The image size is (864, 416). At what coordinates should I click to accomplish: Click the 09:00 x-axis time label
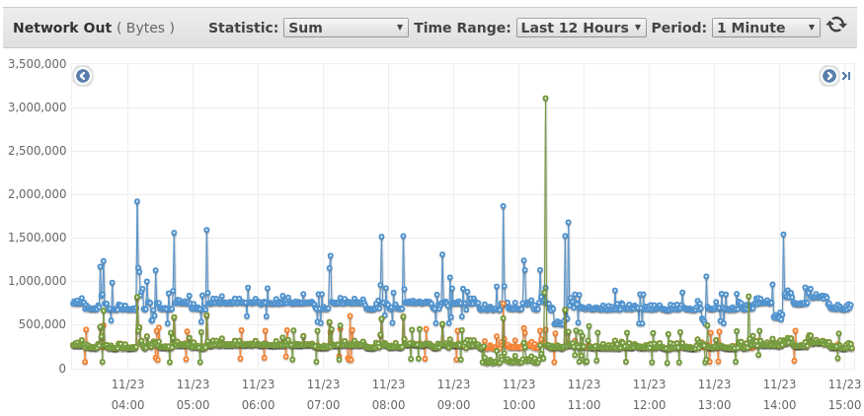tap(453, 405)
